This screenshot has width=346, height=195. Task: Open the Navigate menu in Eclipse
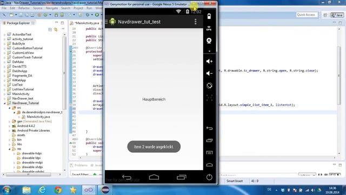coord(52,8)
